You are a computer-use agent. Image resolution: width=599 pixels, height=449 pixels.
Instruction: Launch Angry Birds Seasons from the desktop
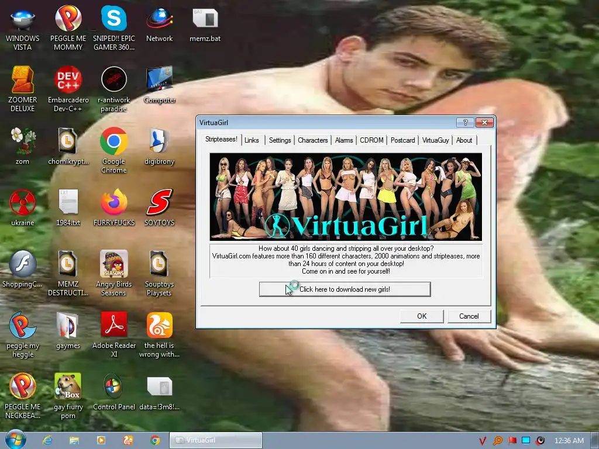pyautogui.click(x=114, y=274)
